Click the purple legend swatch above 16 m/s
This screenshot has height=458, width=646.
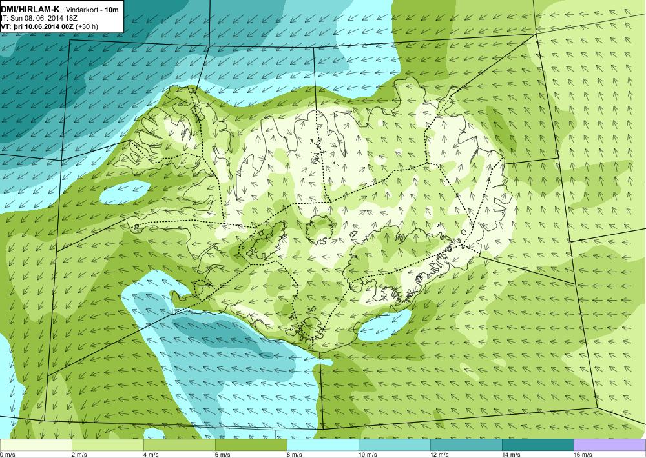pyautogui.click(x=610, y=444)
